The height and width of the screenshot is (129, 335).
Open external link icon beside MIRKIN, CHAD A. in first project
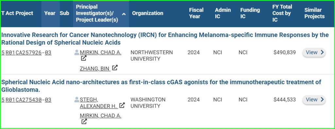84,58
